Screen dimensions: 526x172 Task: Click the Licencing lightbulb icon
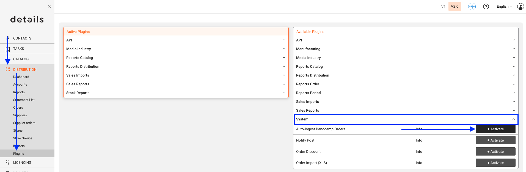pyautogui.click(x=8, y=162)
